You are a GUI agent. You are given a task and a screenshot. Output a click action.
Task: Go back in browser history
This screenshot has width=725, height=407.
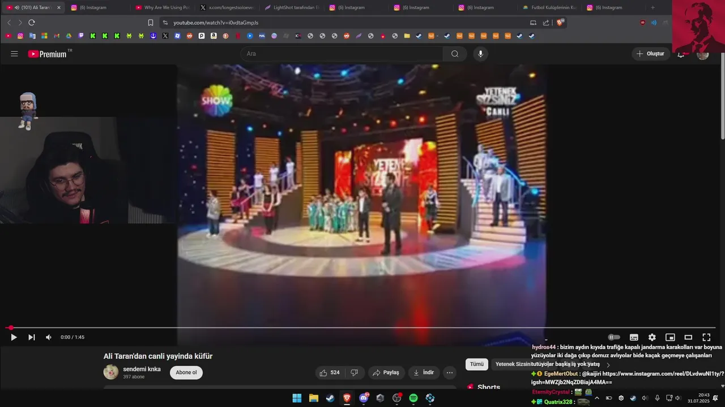(9, 23)
